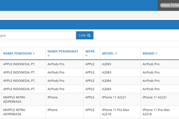
Task: Focus the search text field left of CARI
Action: click(x=37, y=35)
